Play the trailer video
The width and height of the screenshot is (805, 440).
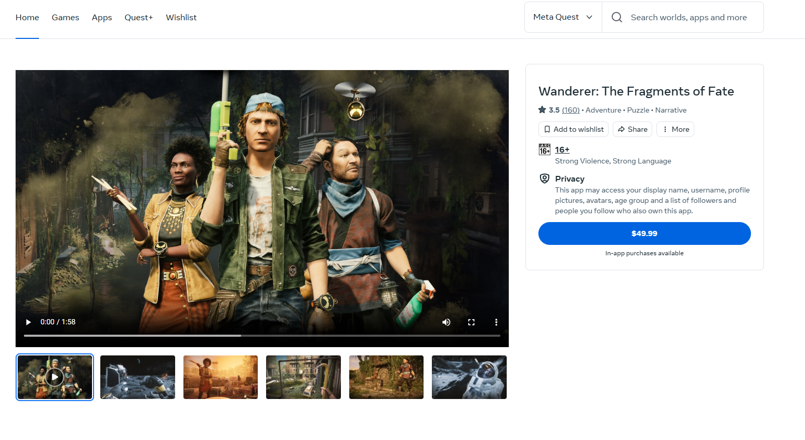click(x=29, y=322)
